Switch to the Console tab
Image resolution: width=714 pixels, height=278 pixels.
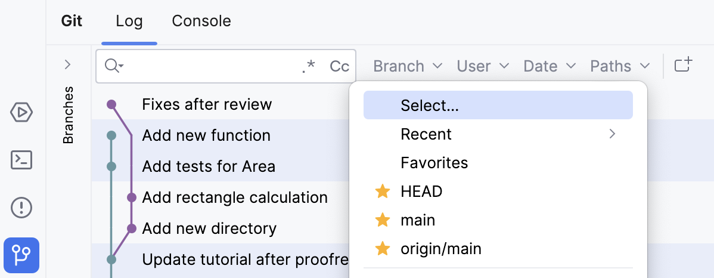201,21
